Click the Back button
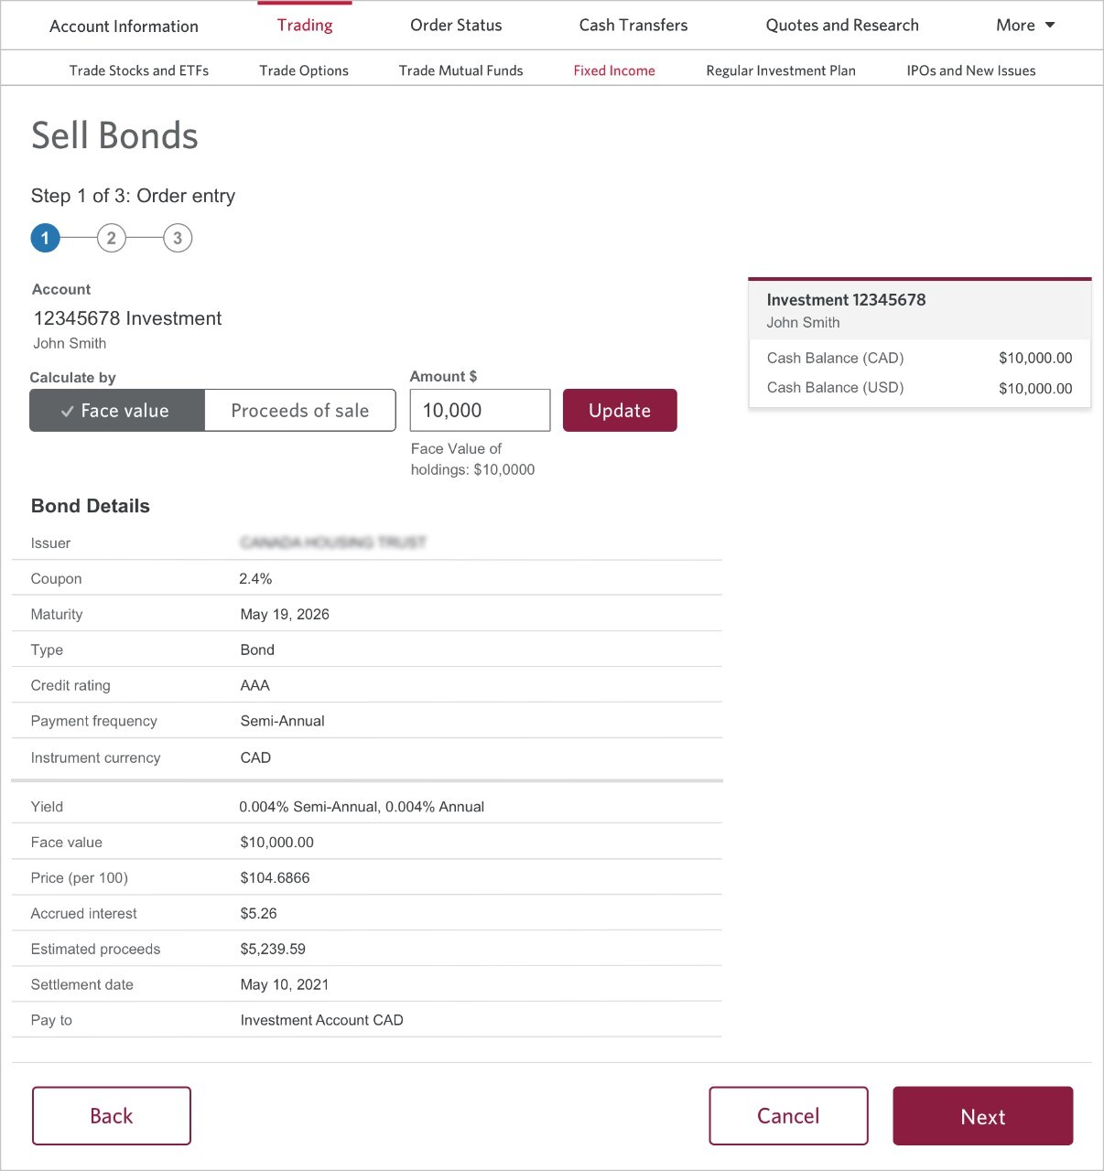 point(112,1116)
